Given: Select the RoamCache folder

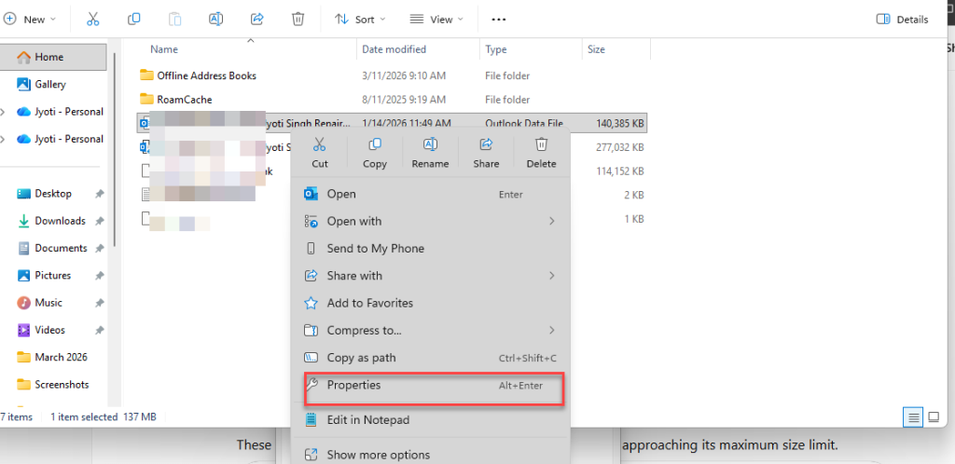Looking at the screenshot, I should point(393,100).
